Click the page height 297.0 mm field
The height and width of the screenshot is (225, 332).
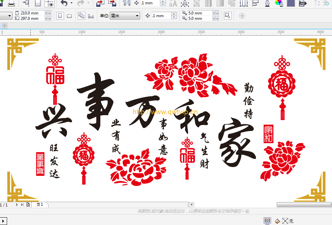(32, 19)
